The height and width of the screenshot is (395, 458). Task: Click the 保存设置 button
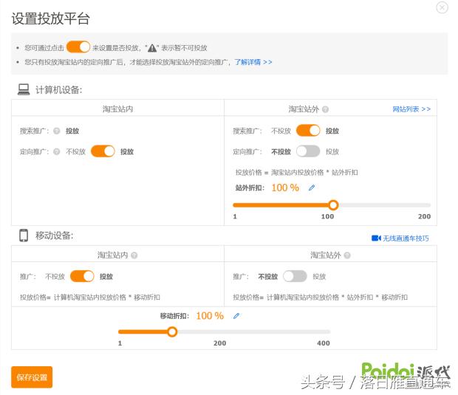click(32, 377)
